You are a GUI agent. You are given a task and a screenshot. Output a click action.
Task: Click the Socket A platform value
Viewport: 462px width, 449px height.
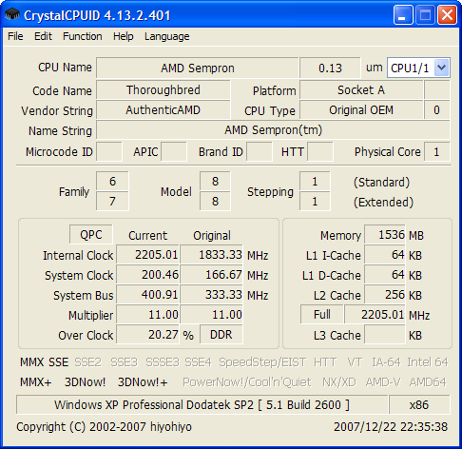pyautogui.click(x=361, y=90)
